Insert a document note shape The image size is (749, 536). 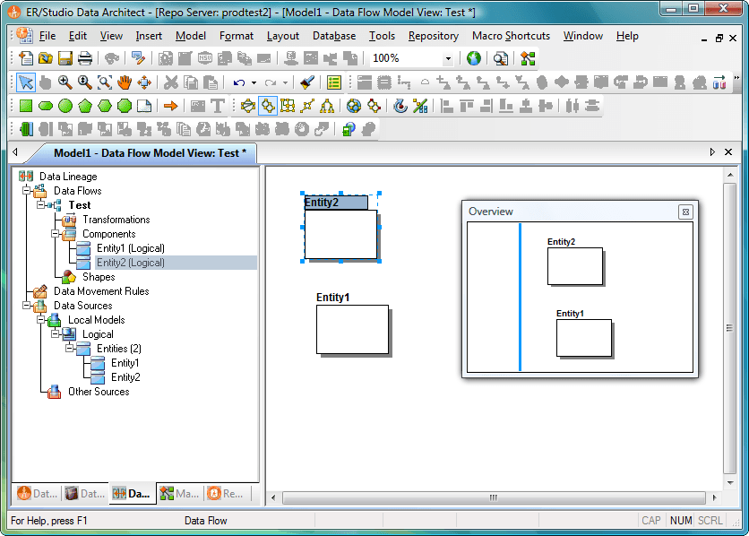tap(143, 106)
